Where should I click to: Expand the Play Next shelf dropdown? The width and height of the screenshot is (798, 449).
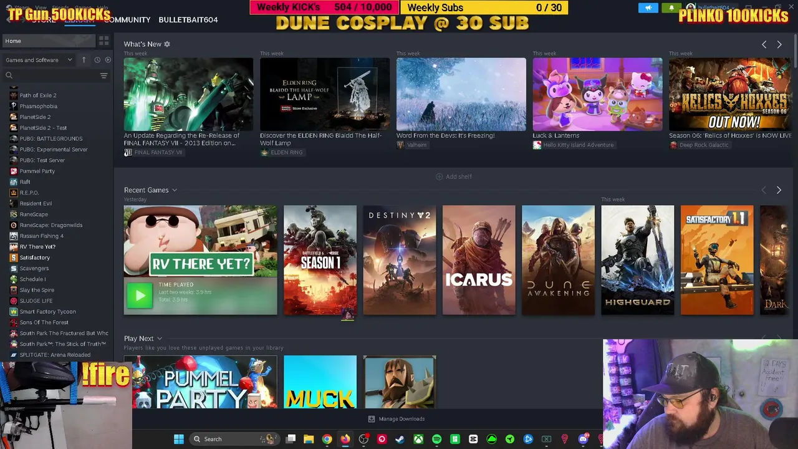160,339
